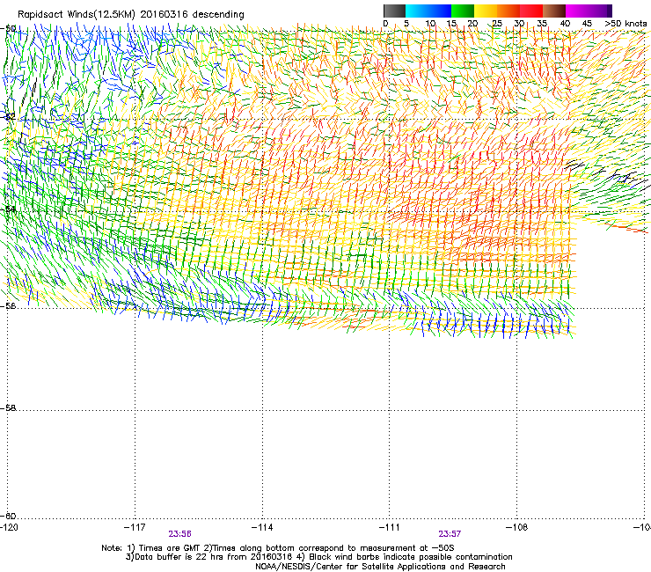
Task: Click the gray 0-5 knots legend swatch
Action: click(x=394, y=11)
